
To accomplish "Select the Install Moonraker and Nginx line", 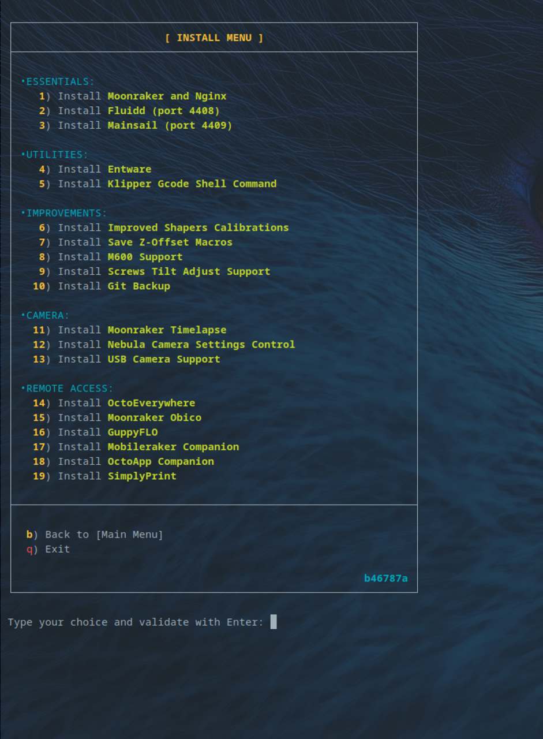I will coord(133,96).
